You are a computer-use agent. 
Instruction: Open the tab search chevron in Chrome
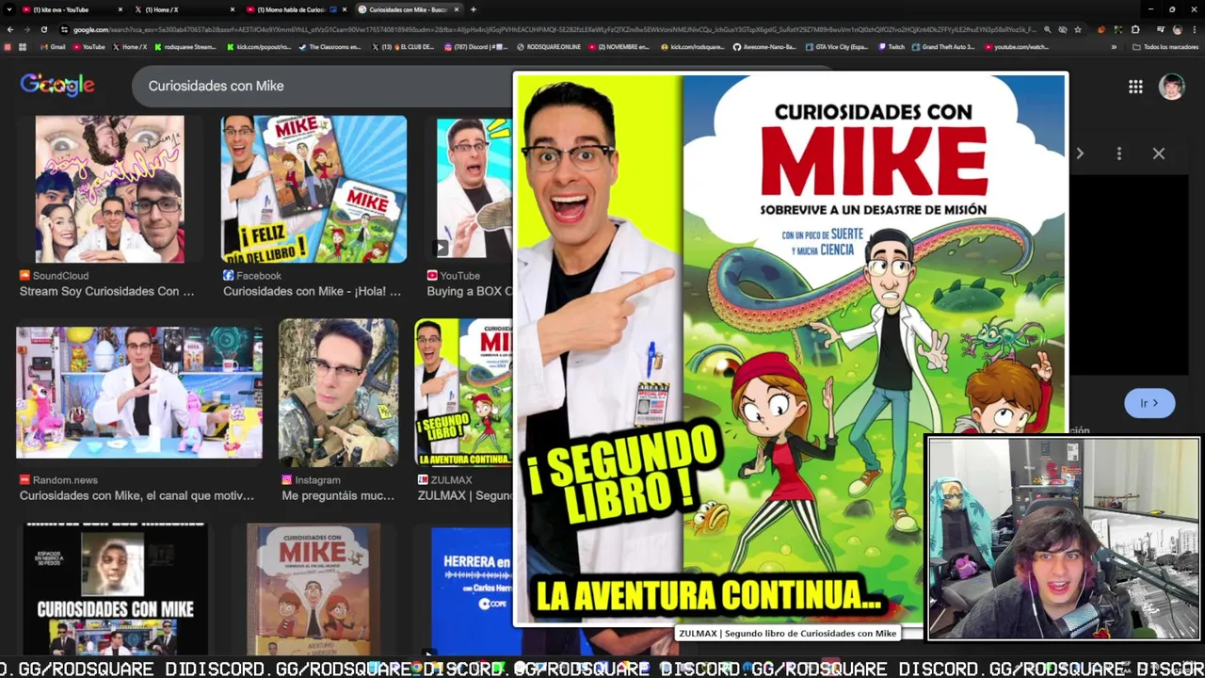pos(9,9)
